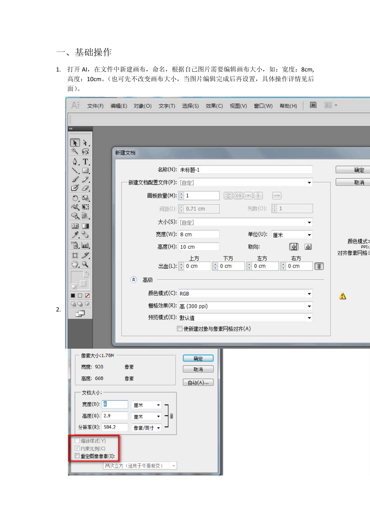Select the Line Segment tool
Screen dimensions: 370x523
[75, 170]
